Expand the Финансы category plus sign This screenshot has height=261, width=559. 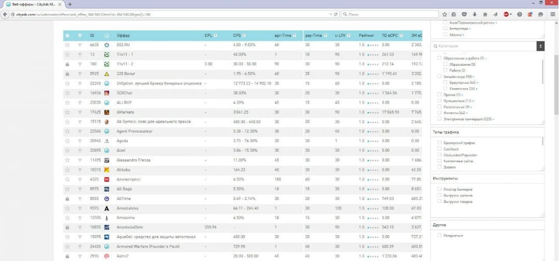467,113
